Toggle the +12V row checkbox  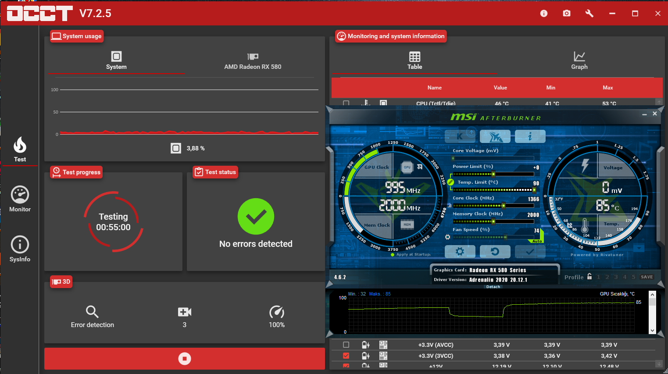click(x=346, y=366)
